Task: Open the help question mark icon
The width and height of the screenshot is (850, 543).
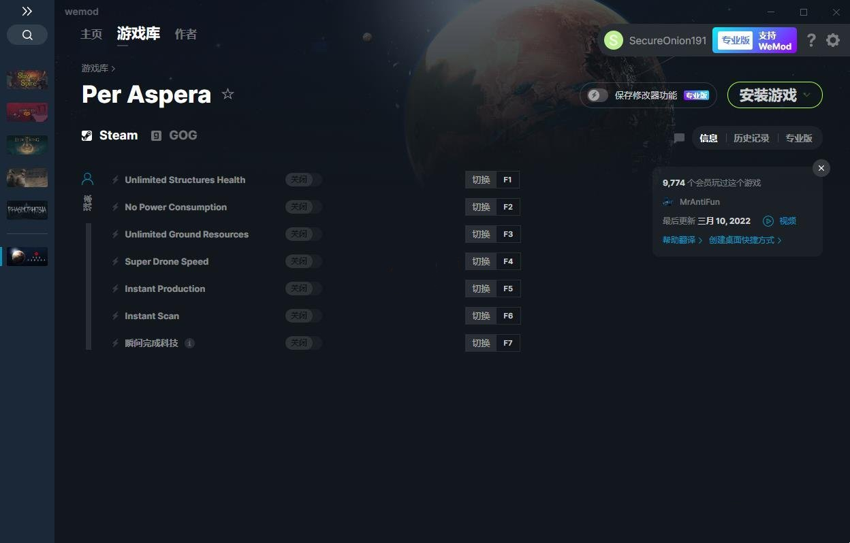Action: tap(810, 40)
